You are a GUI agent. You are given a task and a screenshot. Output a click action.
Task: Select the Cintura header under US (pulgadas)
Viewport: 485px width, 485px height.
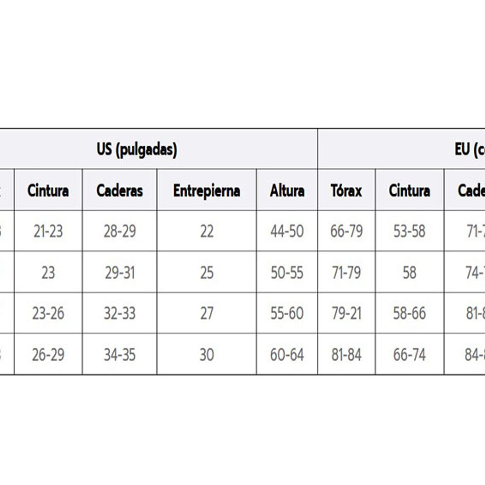pos(48,190)
